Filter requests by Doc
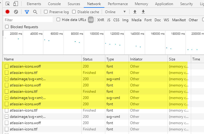Screen dimensions: 204x134 158,20
